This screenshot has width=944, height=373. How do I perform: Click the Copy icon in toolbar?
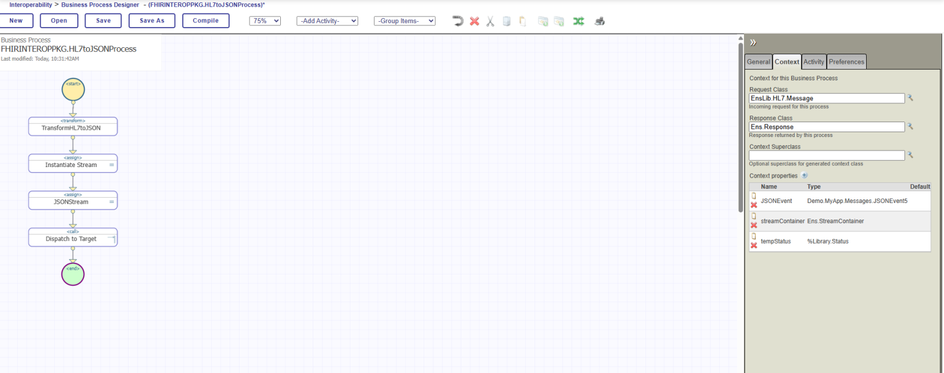[507, 21]
